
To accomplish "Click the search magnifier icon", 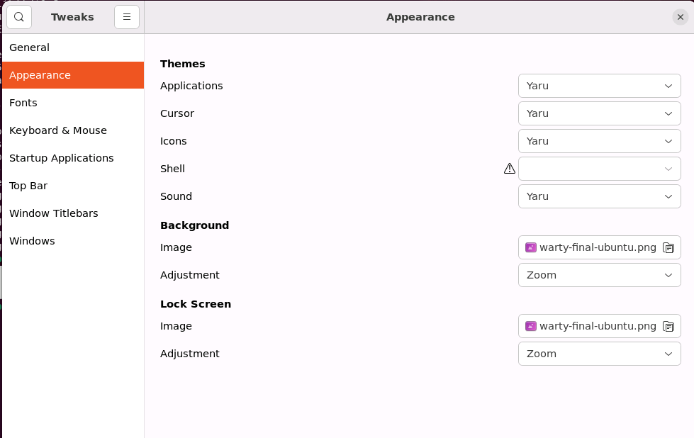I will [19, 17].
